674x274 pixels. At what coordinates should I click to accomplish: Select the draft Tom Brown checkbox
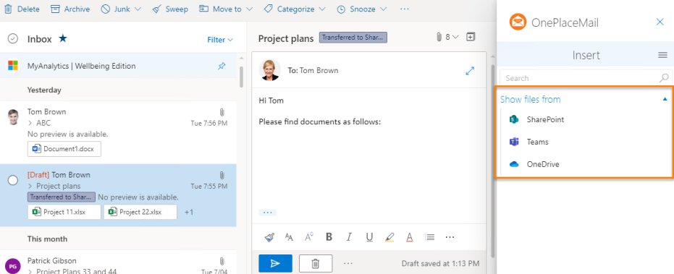click(13, 180)
